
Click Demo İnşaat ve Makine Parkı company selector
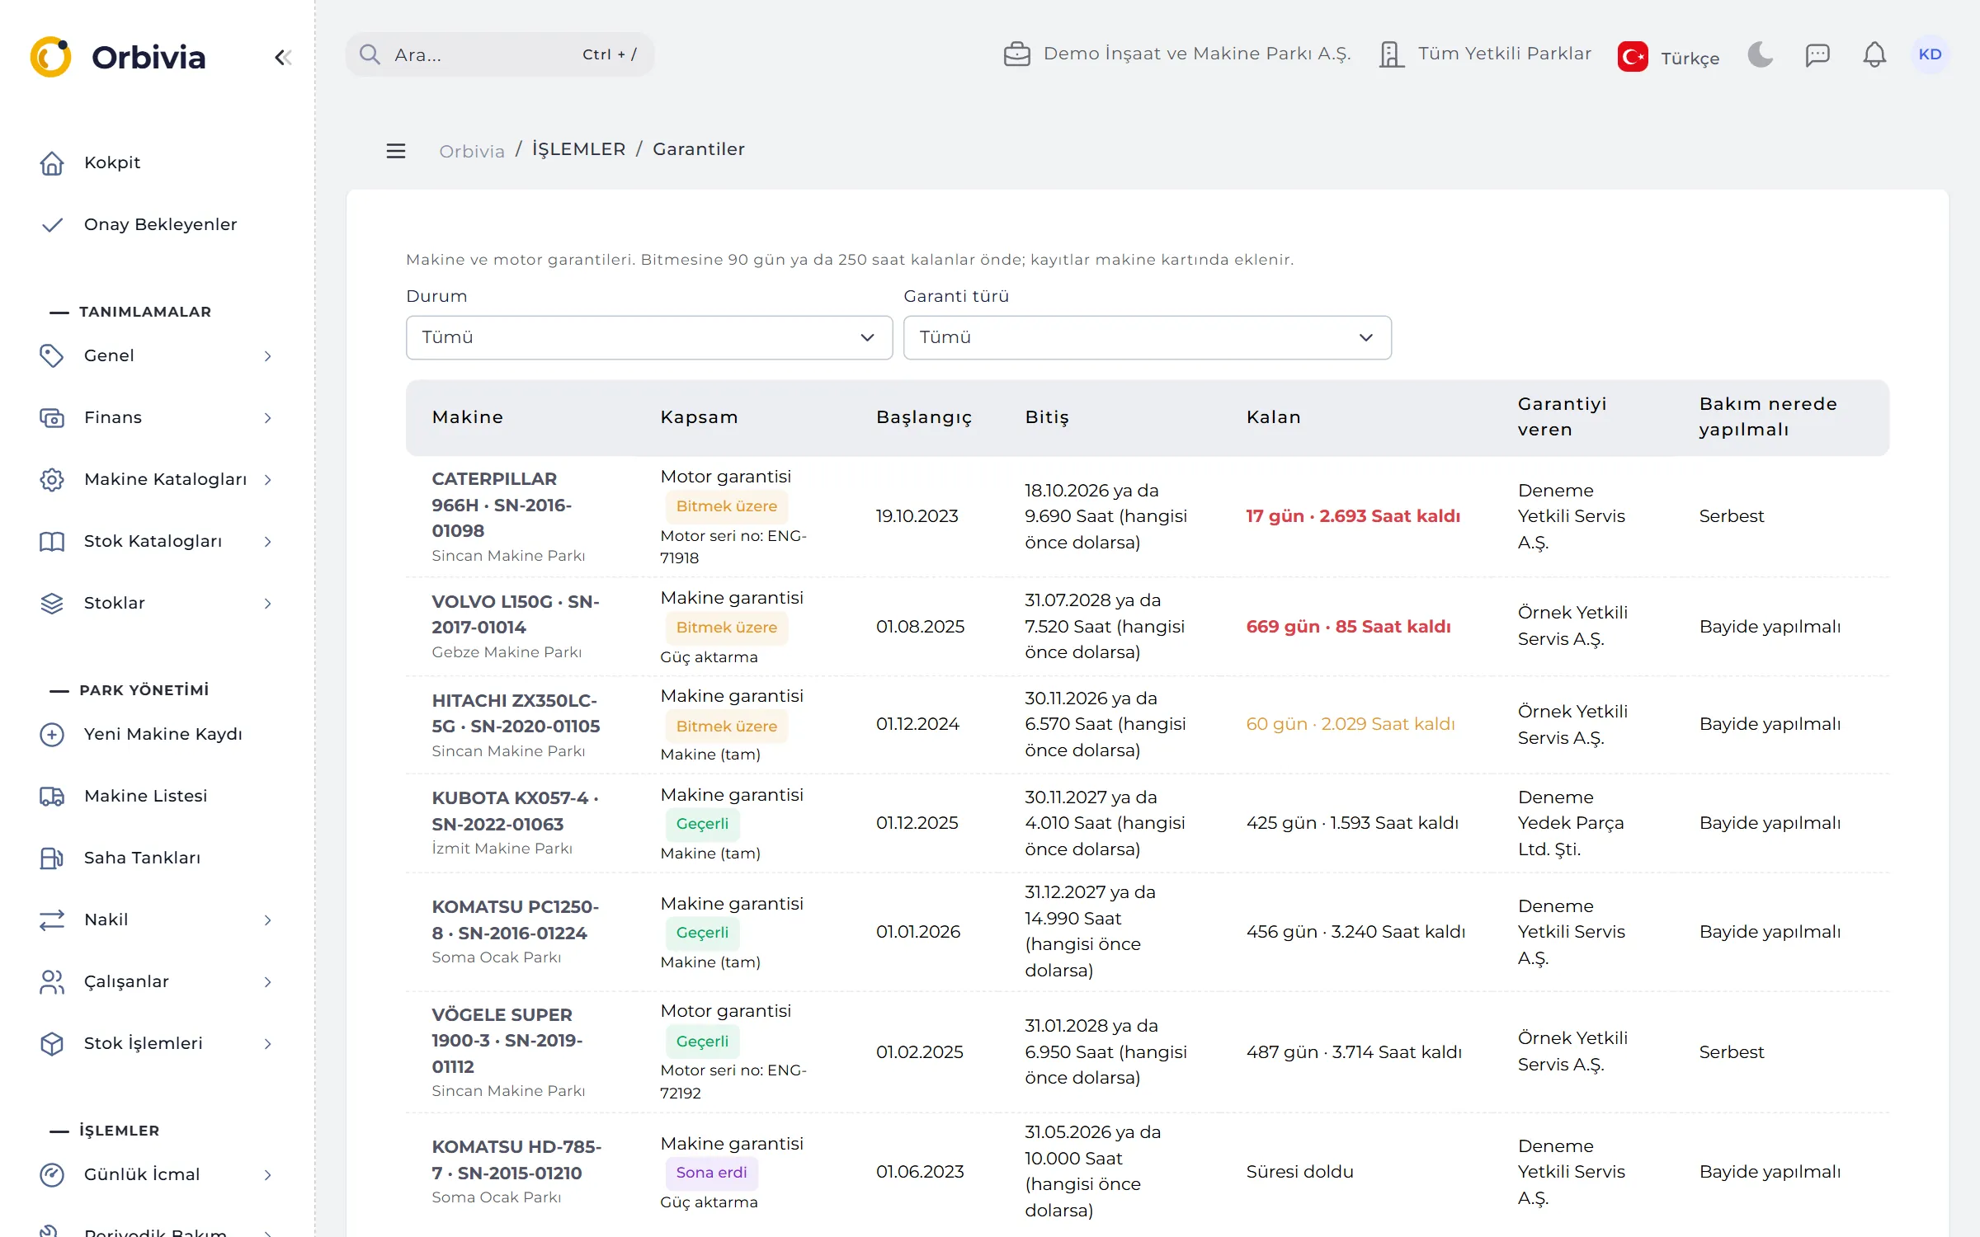(x=1177, y=54)
